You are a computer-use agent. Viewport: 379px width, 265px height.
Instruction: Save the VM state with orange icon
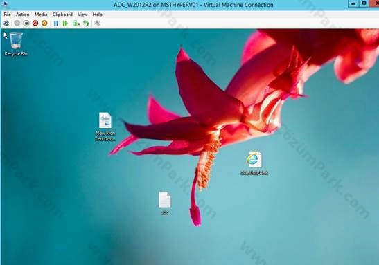pyautogui.click(x=44, y=23)
